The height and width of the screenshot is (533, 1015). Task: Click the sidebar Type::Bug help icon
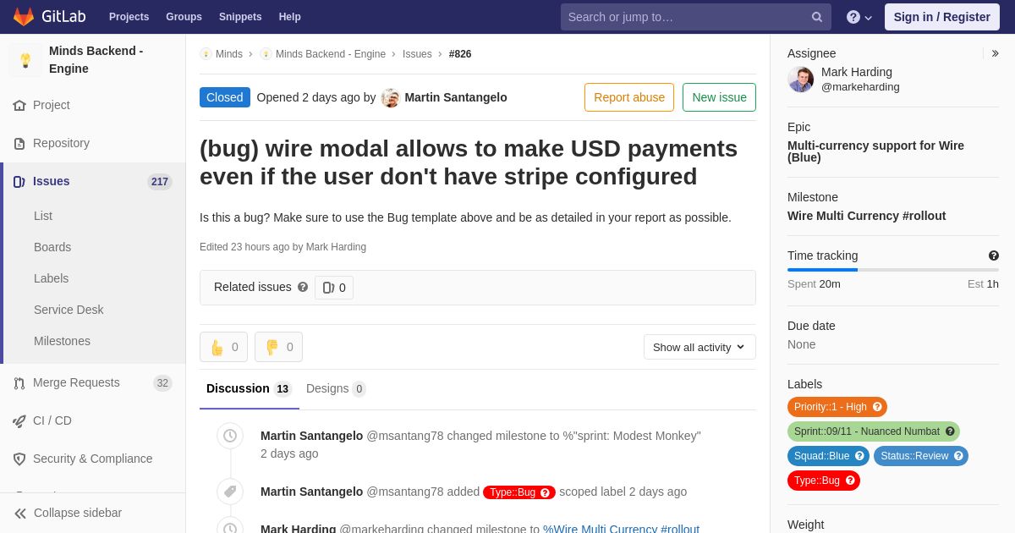(x=850, y=481)
